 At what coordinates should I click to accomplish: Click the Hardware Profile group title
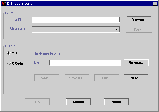[47, 53]
